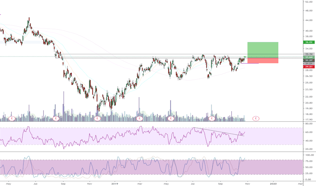Click the earnings E marker just after May 2019

[x=171, y=118]
